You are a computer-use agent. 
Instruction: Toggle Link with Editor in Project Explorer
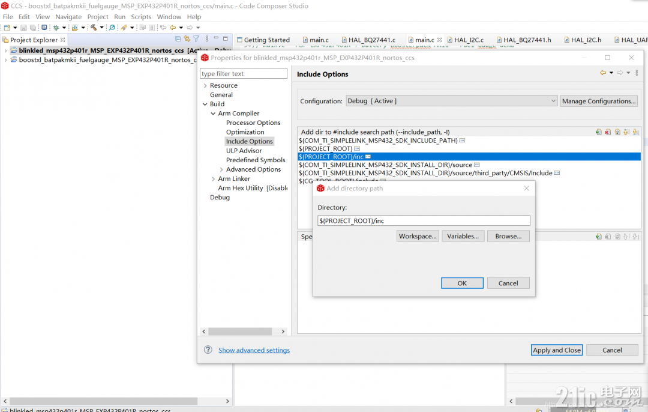[x=187, y=39]
